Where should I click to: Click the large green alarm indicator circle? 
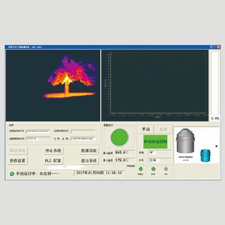(x=119, y=137)
